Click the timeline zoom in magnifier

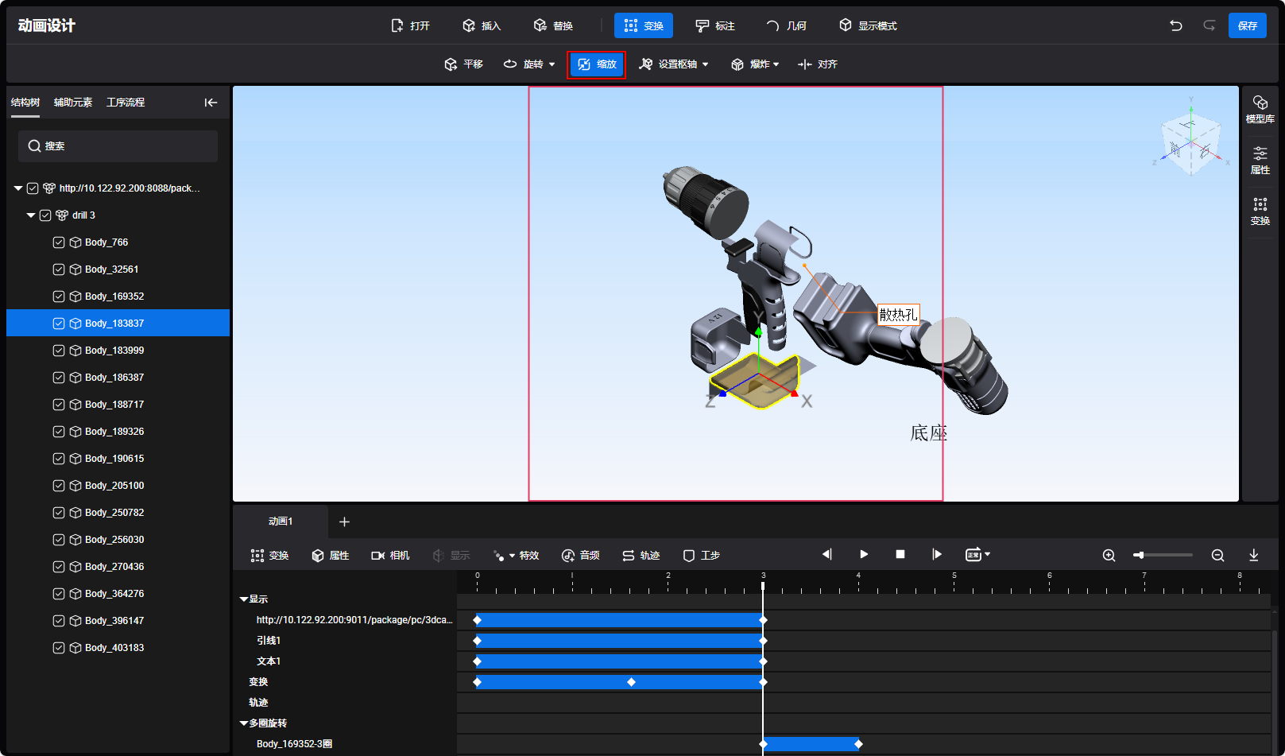point(1109,555)
